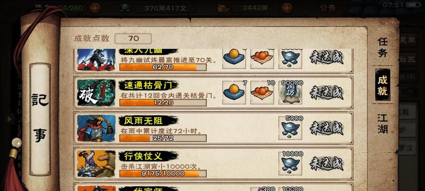Click the 行侠仗义 achievement image
Screen dimensions: 425x191
(x=96, y=164)
